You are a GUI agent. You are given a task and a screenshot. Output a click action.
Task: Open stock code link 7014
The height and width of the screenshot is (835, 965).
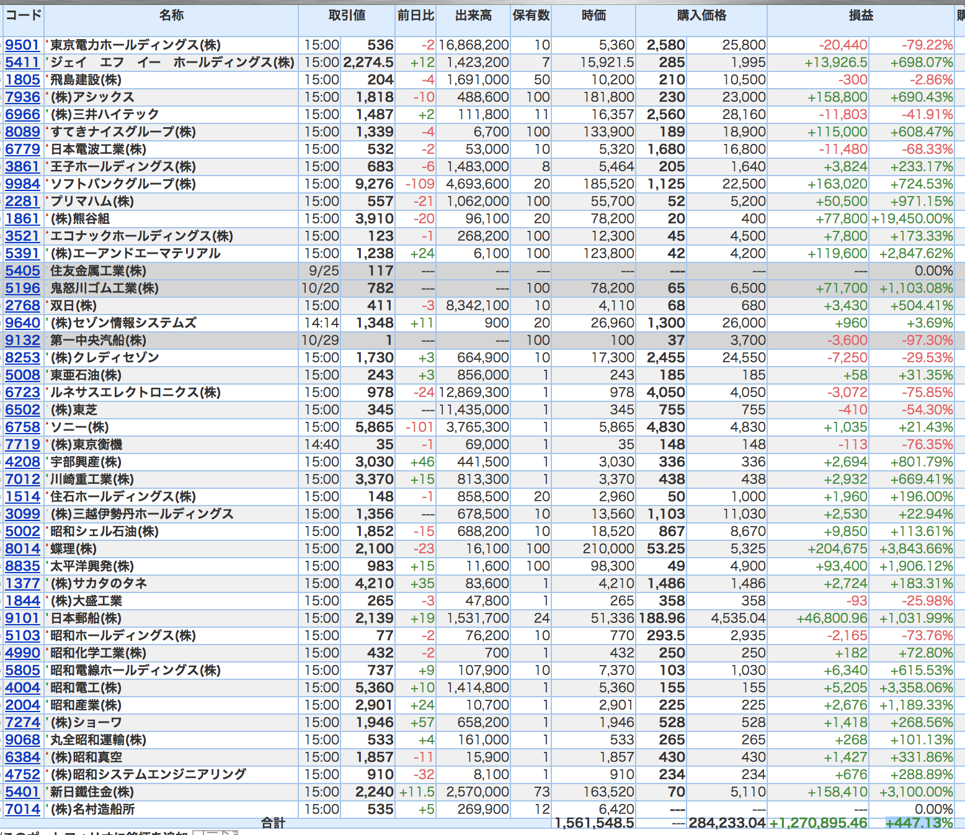click(x=22, y=809)
